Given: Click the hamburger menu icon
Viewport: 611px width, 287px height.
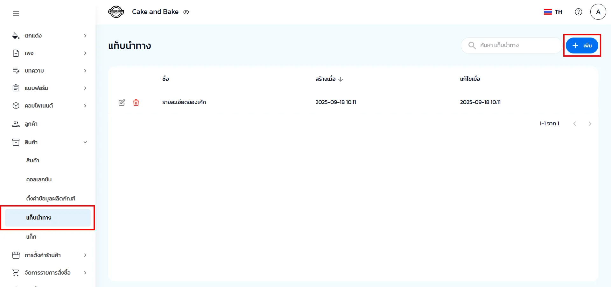Looking at the screenshot, I should 16,13.
